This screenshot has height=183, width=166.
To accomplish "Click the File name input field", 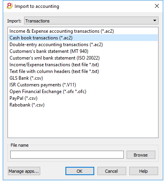I will click(x=67, y=155).
